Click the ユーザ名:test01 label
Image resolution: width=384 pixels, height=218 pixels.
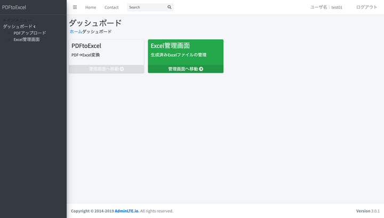pos(326,7)
